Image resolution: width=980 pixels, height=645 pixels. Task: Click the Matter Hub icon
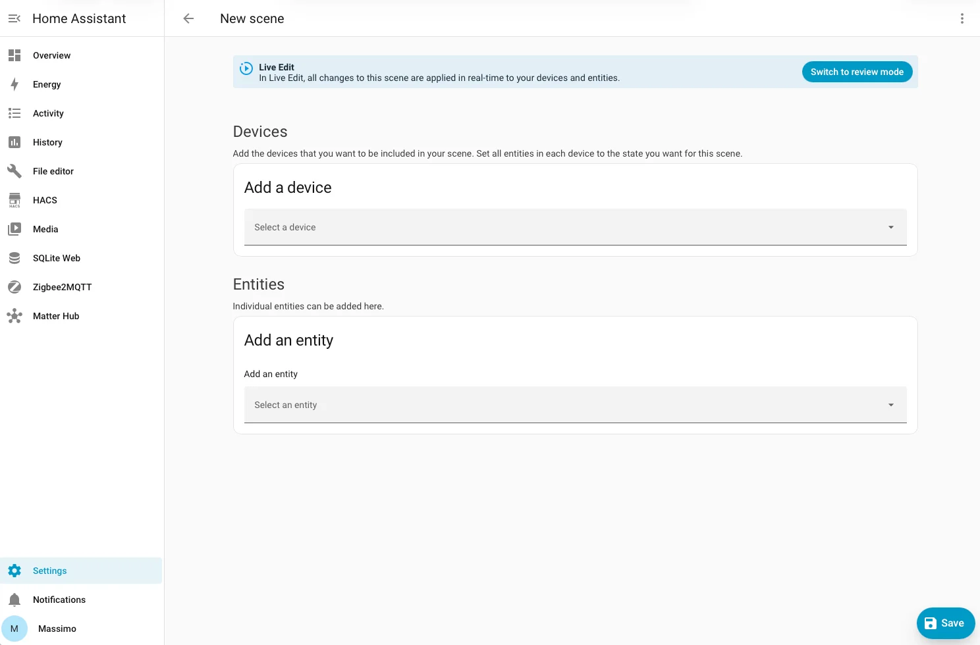pyautogui.click(x=14, y=316)
